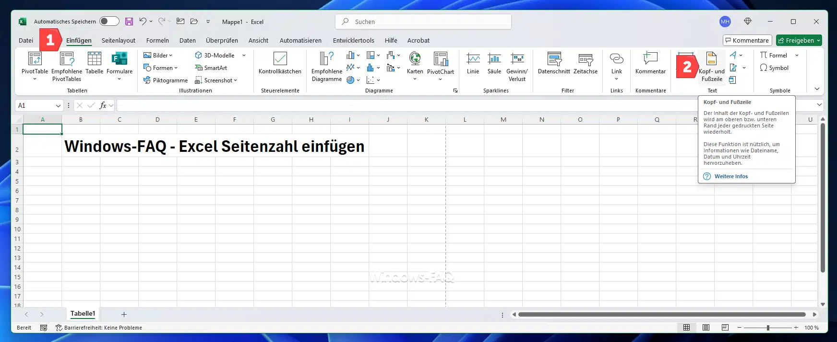This screenshot has height=342, width=837.
Task: Click the PivotTable icon
Action: click(x=35, y=59)
